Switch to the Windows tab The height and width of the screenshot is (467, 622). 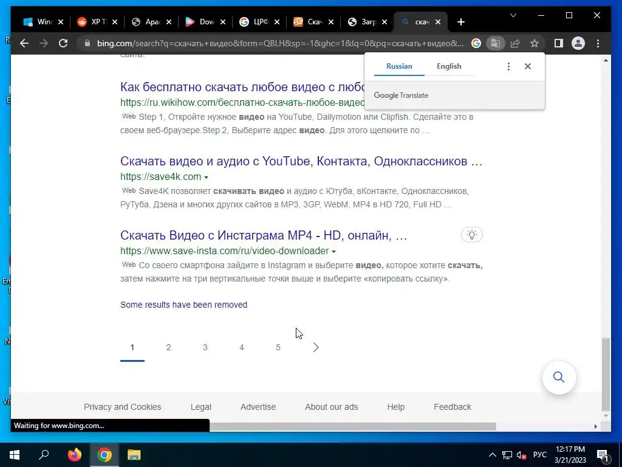coord(38,22)
